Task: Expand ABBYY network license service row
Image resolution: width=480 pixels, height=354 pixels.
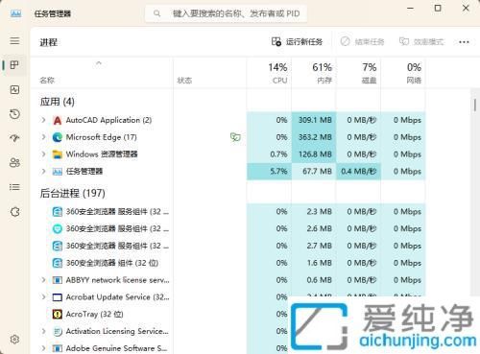Action: pos(43,280)
